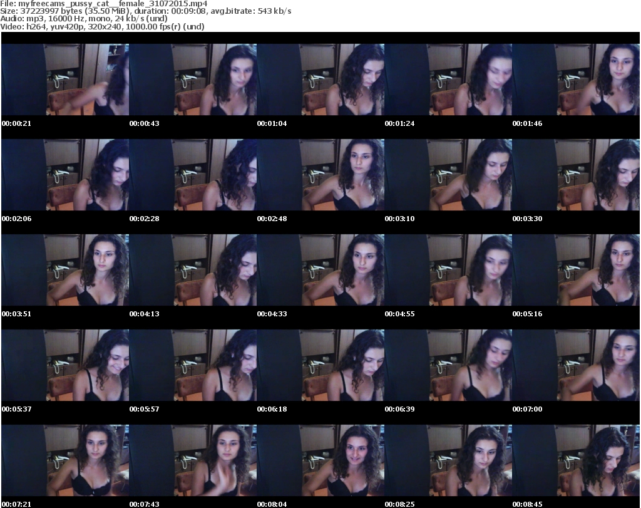Screen dimensions: 641x508
Task: Open the 00:02:06 frame thumbnail
Action: 65,175
